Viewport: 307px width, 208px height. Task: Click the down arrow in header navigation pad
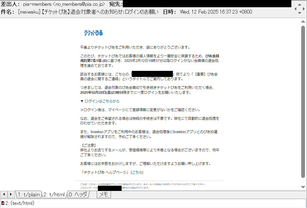(299, 13)
